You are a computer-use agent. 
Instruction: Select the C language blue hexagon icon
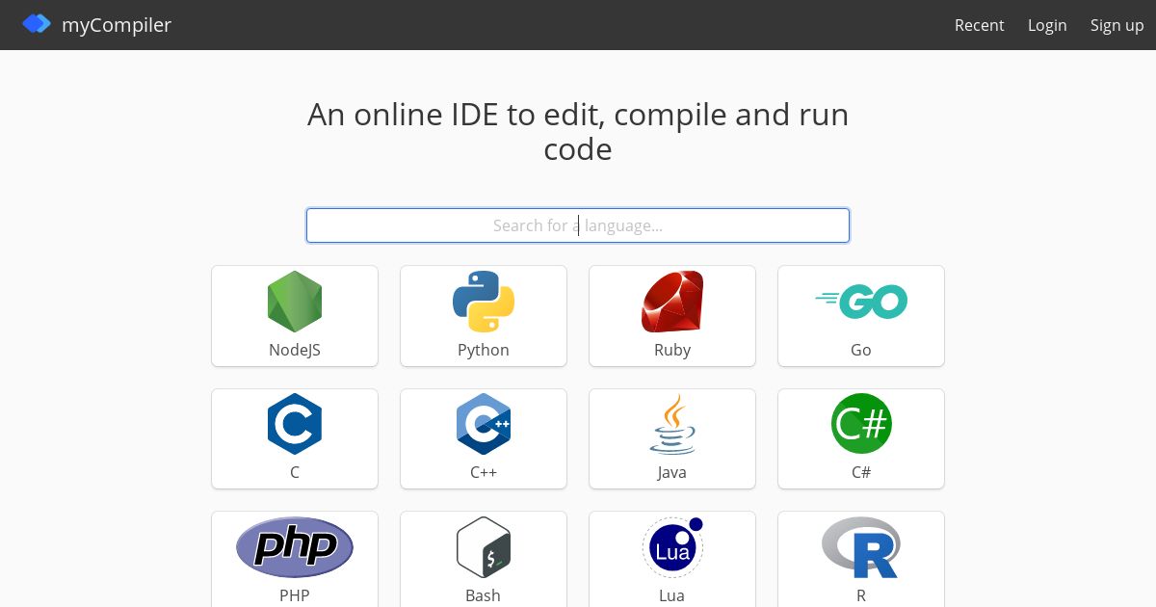point(295,424)
